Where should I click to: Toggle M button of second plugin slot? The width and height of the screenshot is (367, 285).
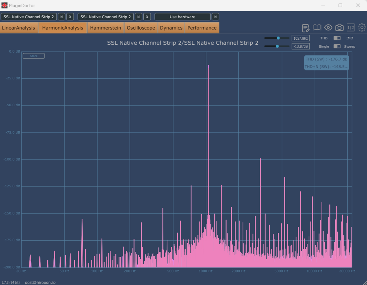click(x=139, y=17)
